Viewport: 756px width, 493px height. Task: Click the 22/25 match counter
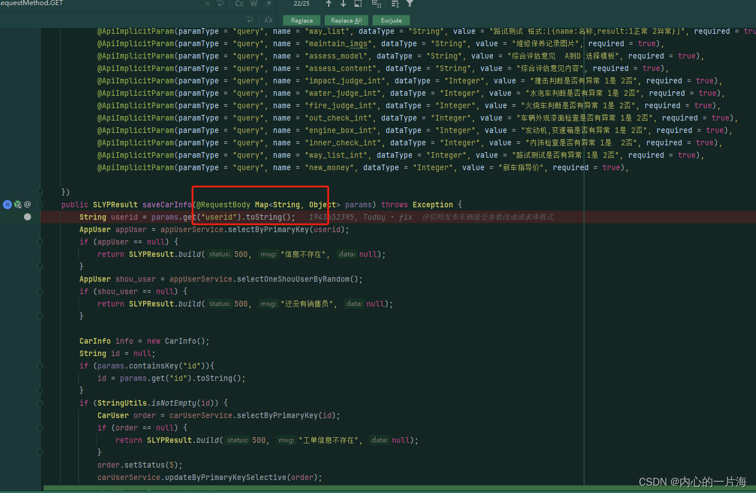302,3
